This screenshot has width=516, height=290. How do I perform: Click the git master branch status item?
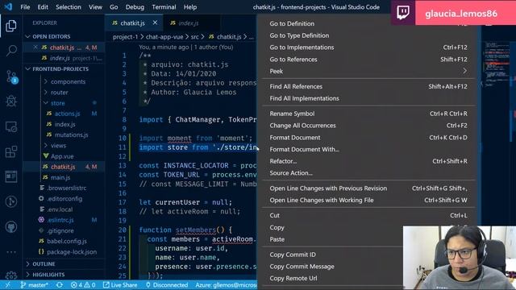[34, 285]
